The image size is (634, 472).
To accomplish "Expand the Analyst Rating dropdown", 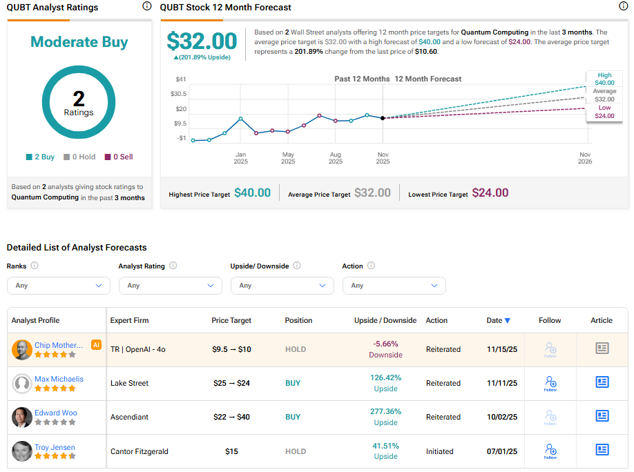I will 170,286.
